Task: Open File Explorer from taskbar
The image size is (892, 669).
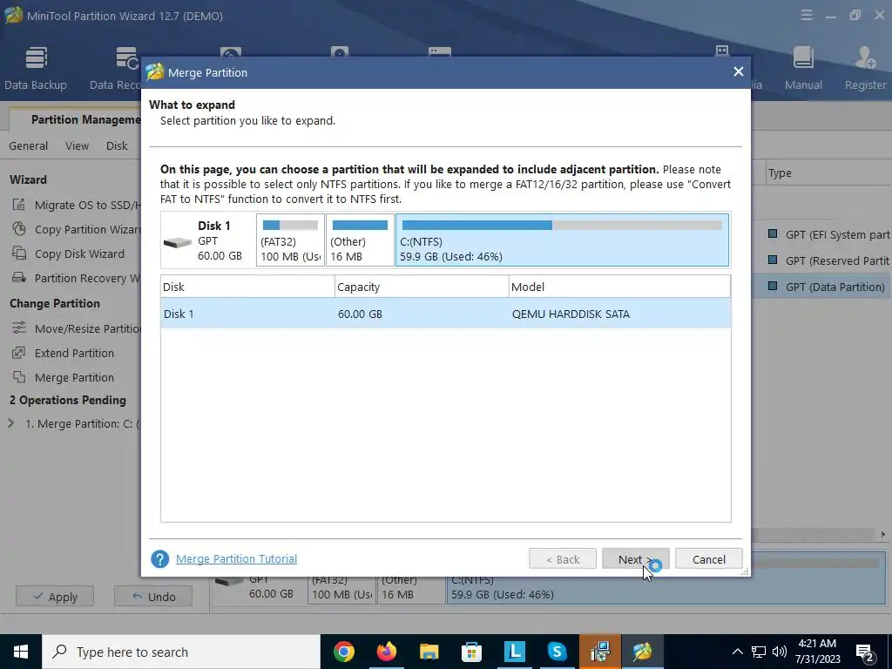Action: coord(429,652)
